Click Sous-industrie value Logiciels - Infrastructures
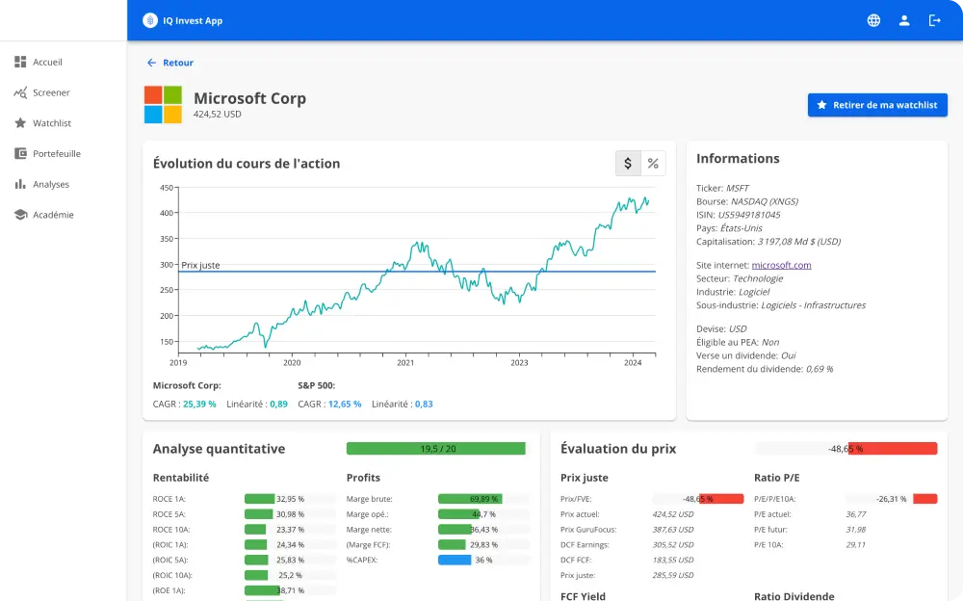Viewport: 963px width, 601px height. click(x=813, y=304)
